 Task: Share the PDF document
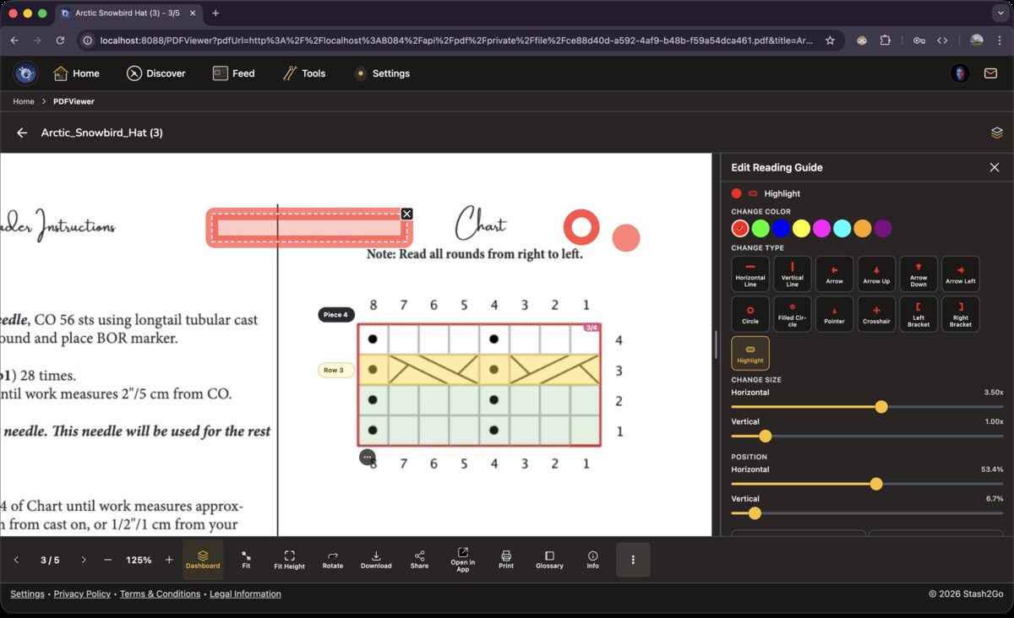tap(419, 559)
